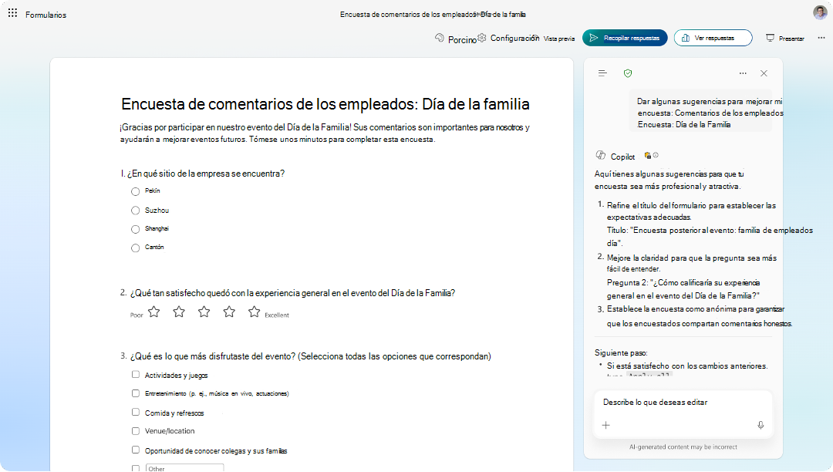833x472 pixels.
Task: Rate five stars next to Excellent
Action: pos(255,312)
